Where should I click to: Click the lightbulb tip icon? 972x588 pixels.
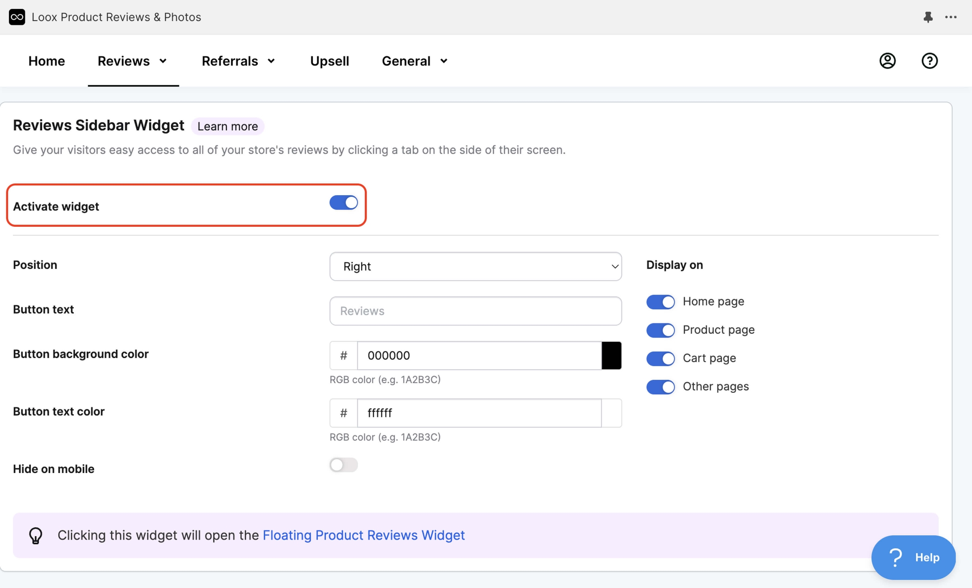coord(35,535)
